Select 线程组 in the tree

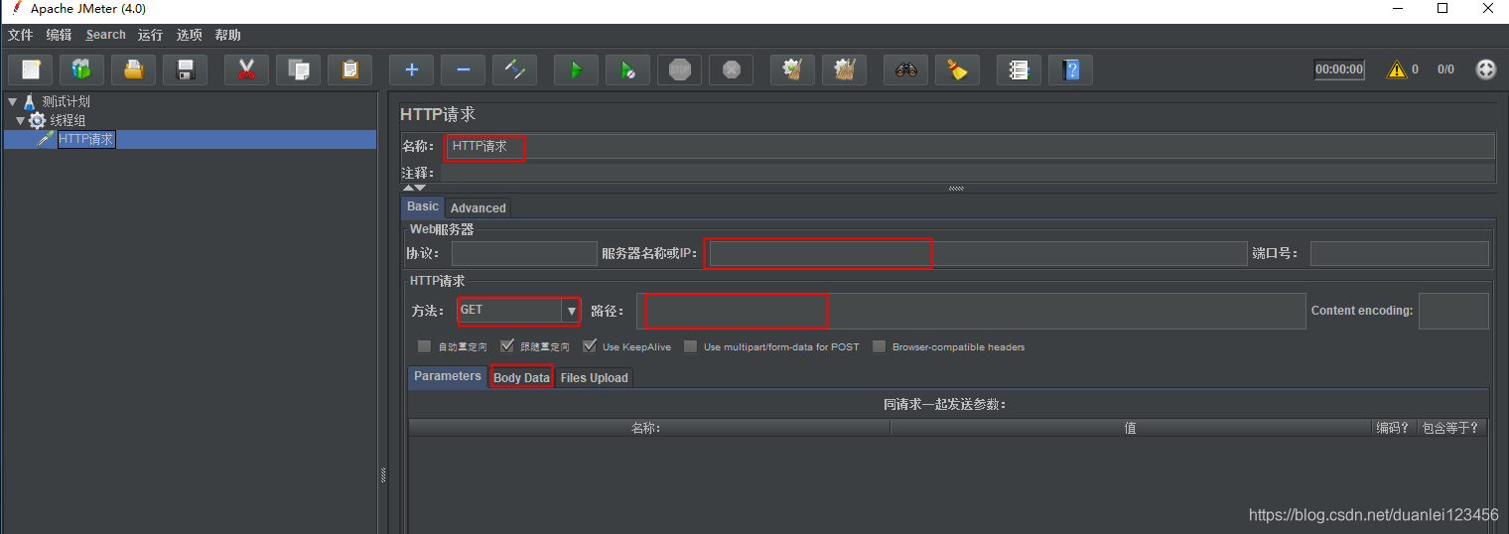pyautogui.click(x=68, y=120)
